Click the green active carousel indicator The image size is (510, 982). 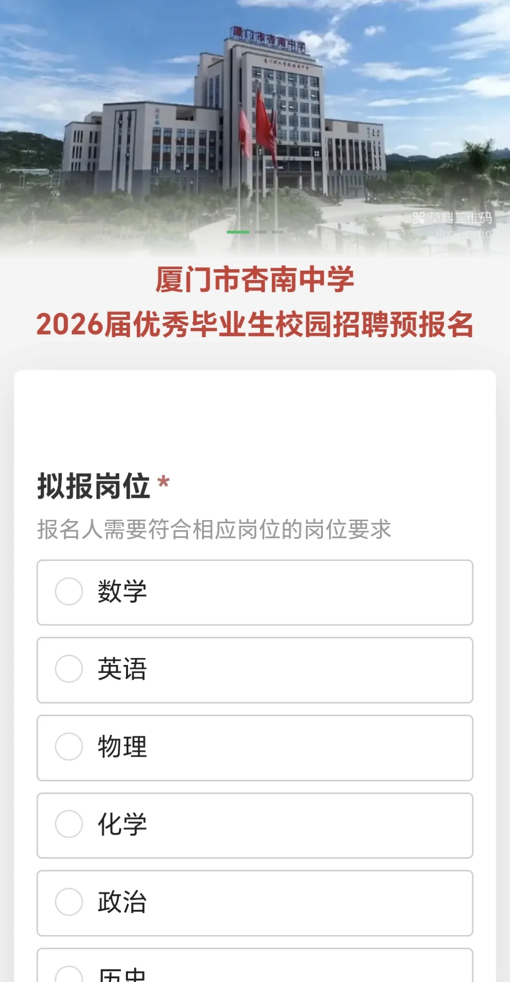coord(238,232)
